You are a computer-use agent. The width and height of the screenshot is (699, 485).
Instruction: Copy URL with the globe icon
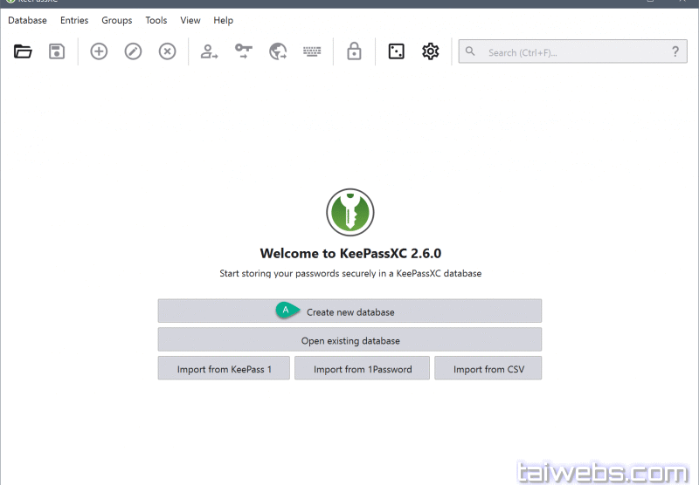pos(278,51)
